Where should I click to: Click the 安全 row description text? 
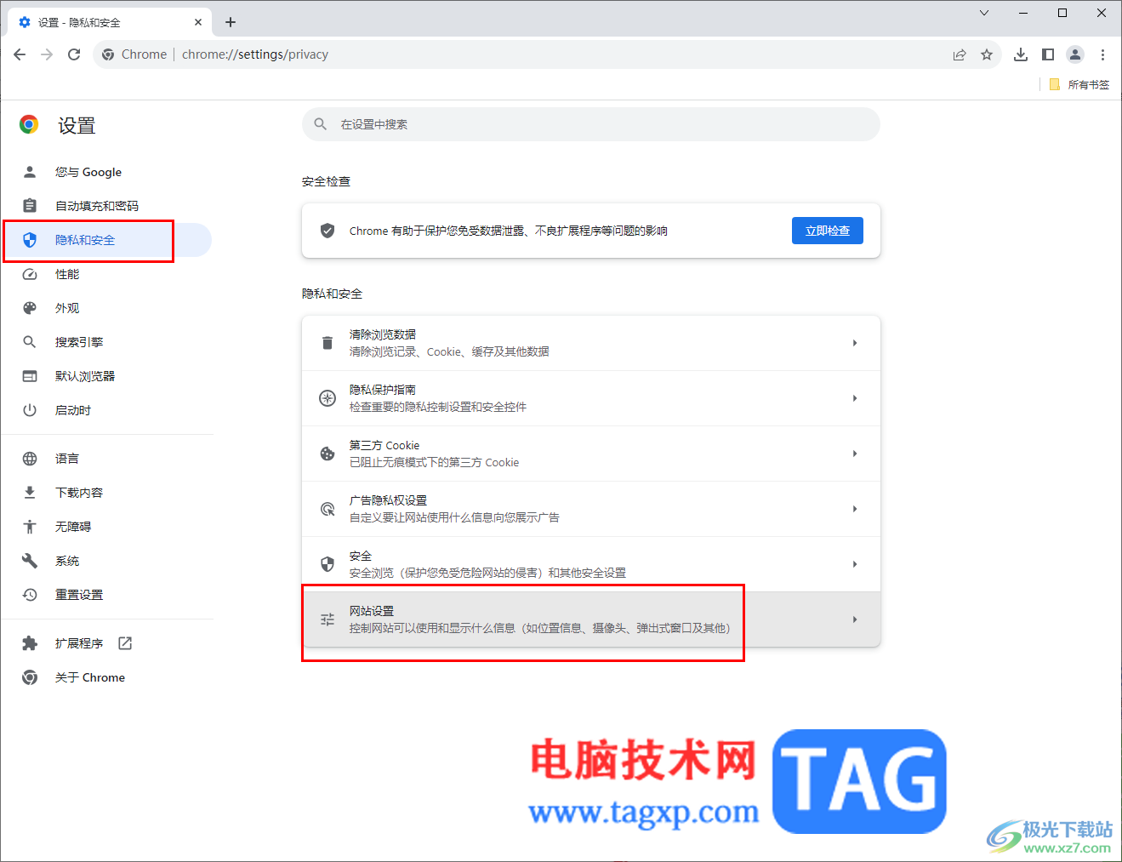click(x=487, y=573)
